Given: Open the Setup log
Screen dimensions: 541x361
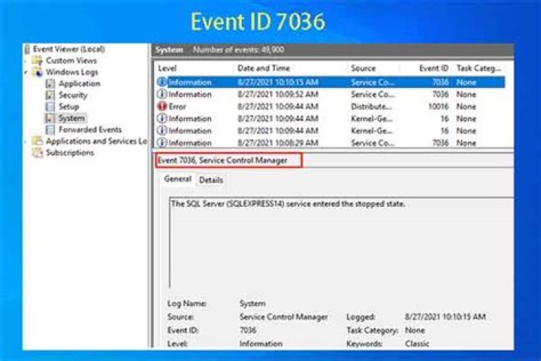Looking at the screenshot, I should [68, 106].
